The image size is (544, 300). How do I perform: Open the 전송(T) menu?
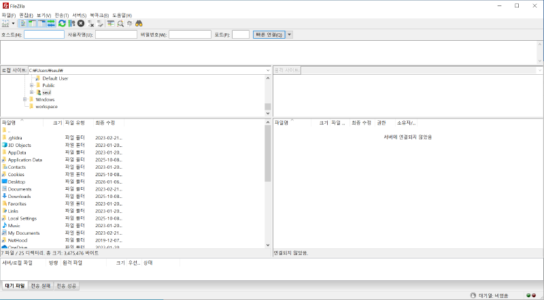coord(61,15)
